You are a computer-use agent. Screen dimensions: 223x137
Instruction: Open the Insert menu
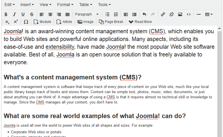click(x=27, y=5)
